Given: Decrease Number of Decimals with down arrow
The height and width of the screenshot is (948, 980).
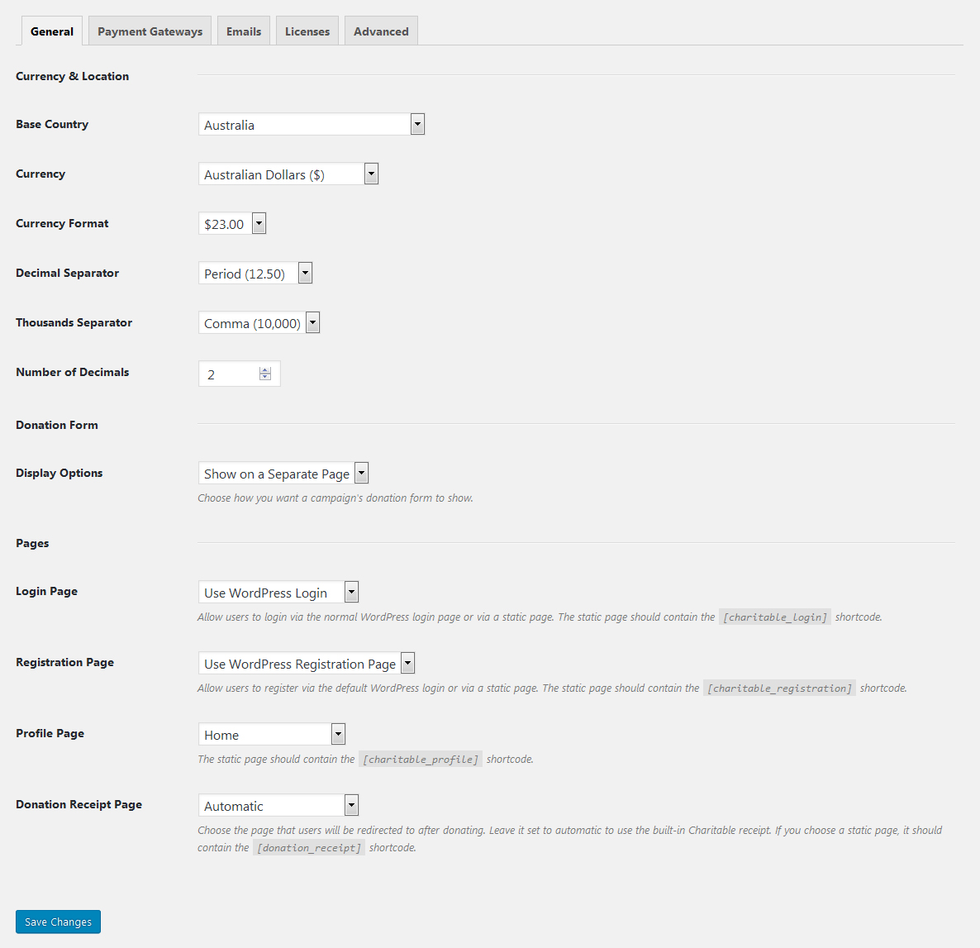Looking at the screenshot, I should (265, 377).
